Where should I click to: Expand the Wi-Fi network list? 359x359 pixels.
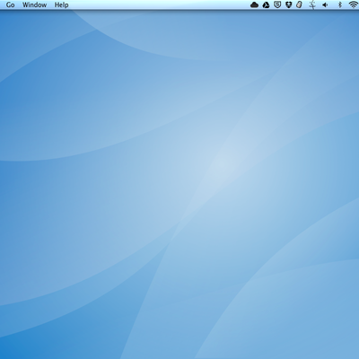click(x=354, y=4)
